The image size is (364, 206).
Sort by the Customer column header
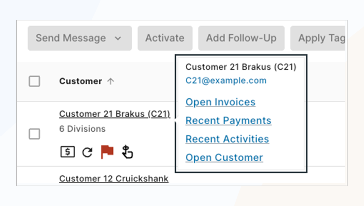pyautogui.click(x=81, y=81)
